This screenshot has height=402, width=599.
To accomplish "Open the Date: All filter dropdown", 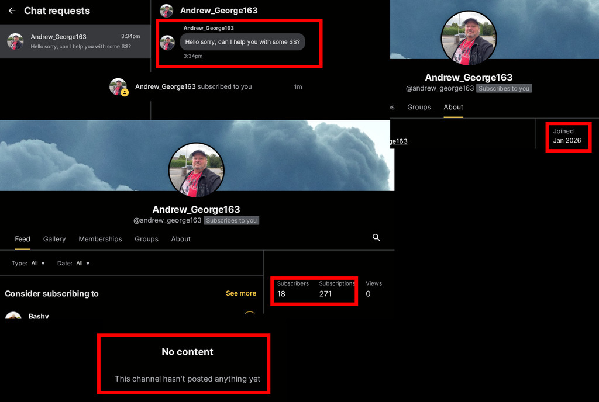I will click(74, 264).
